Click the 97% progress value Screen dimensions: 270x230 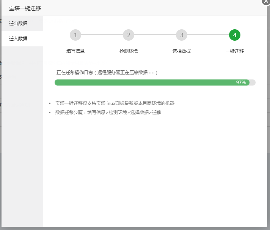click(x=241, y=82)
